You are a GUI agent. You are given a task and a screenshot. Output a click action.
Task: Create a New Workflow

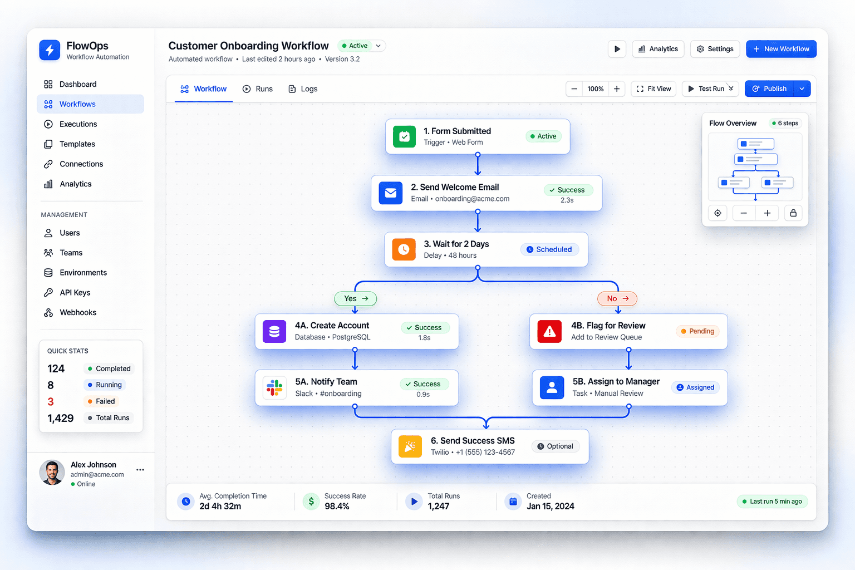pos(781,49)
